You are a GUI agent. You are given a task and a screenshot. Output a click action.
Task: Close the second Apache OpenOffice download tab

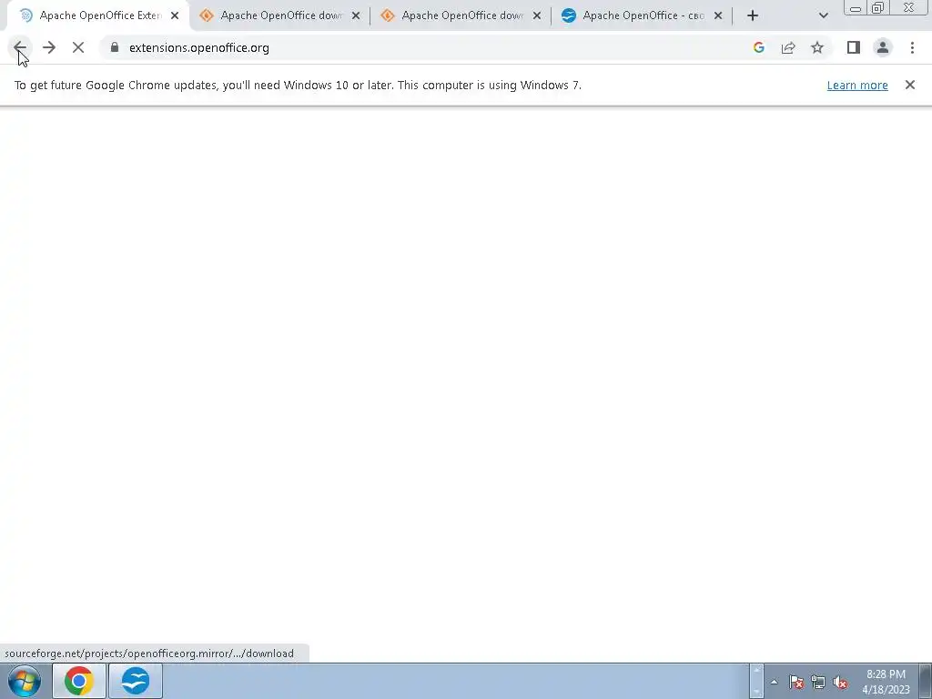(356, 16)
